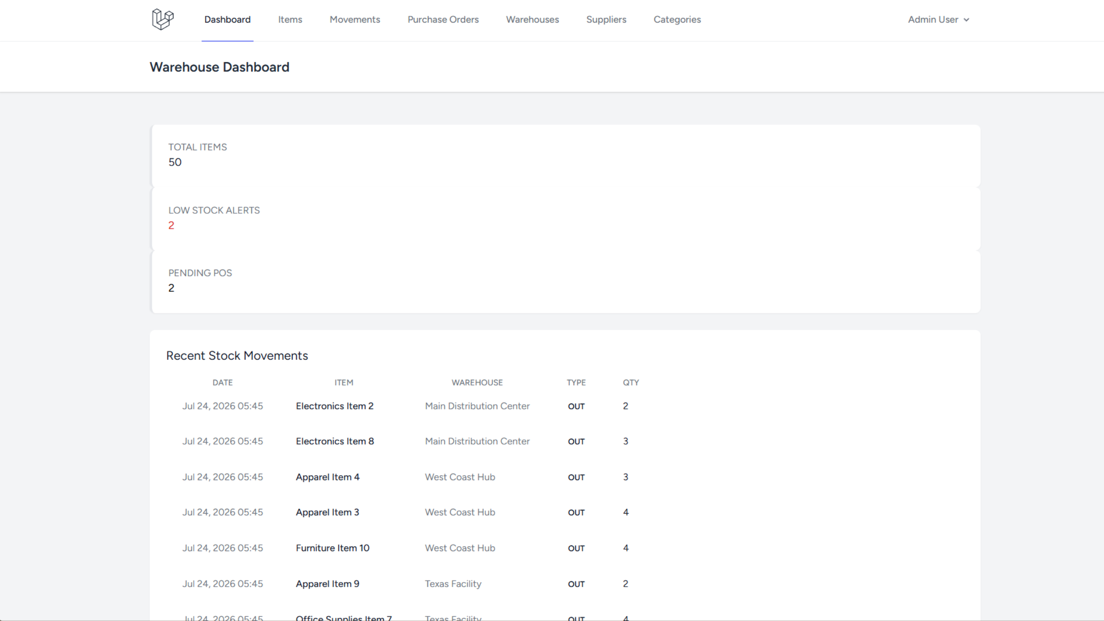The image size is (1104, 621).
Task: Open the Warehouses page
Action: (532, 20)
